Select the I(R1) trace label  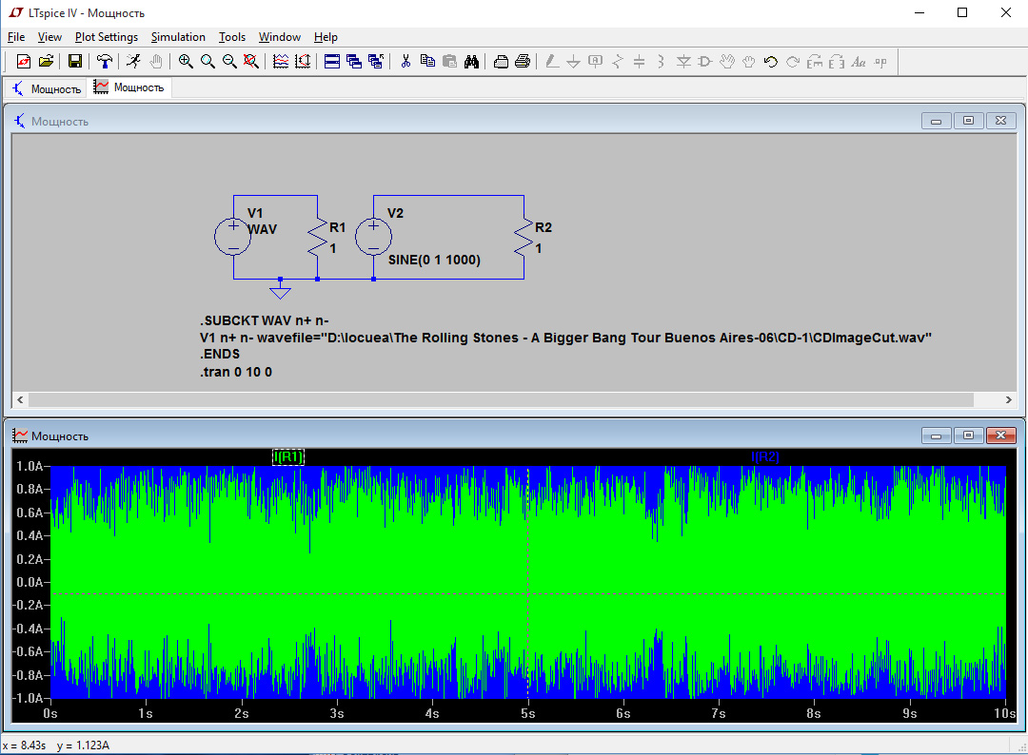[287, 457]
